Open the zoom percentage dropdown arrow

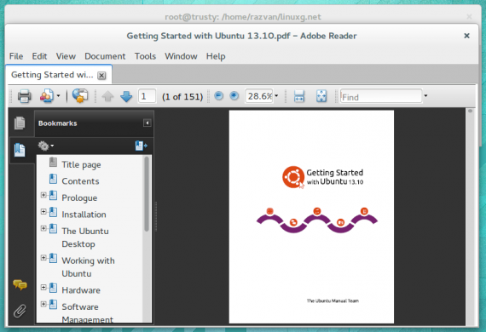click(276, 96)
